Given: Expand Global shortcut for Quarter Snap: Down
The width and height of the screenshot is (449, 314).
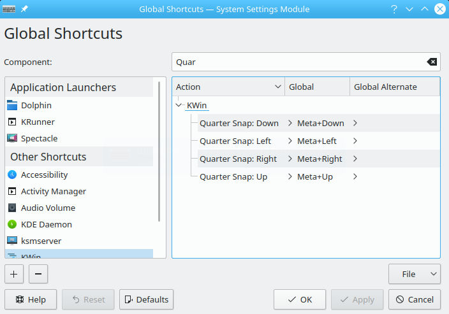Looking at the screenshot, I should [290, 124].
